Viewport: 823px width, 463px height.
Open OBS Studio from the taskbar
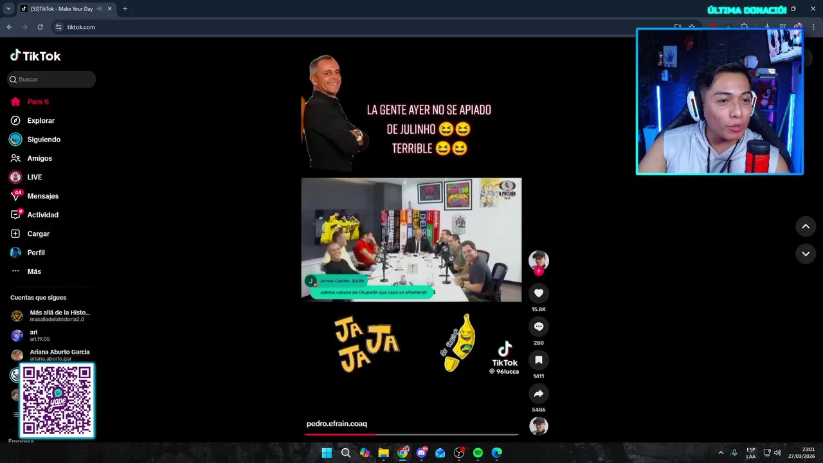point(459,453)
